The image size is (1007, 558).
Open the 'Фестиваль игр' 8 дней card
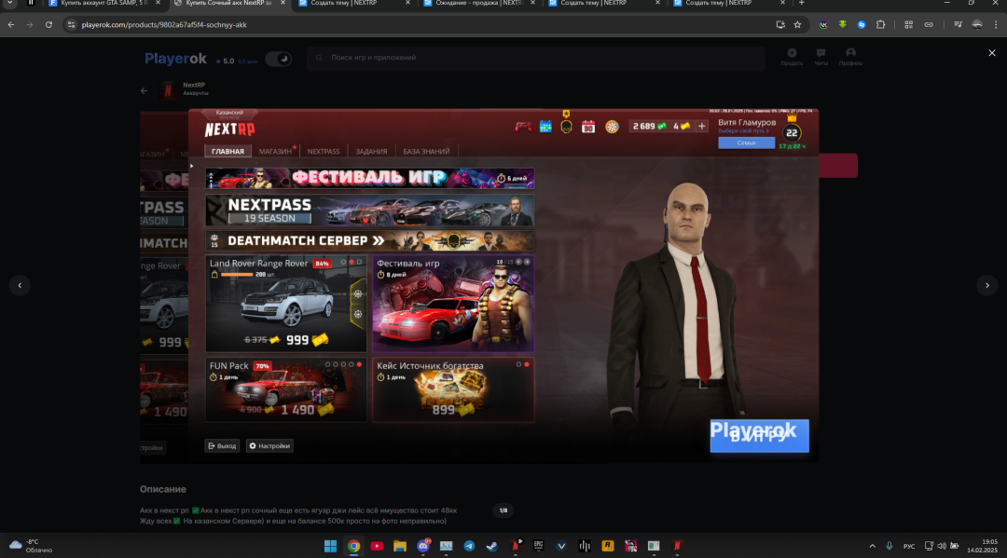[453, 304]
